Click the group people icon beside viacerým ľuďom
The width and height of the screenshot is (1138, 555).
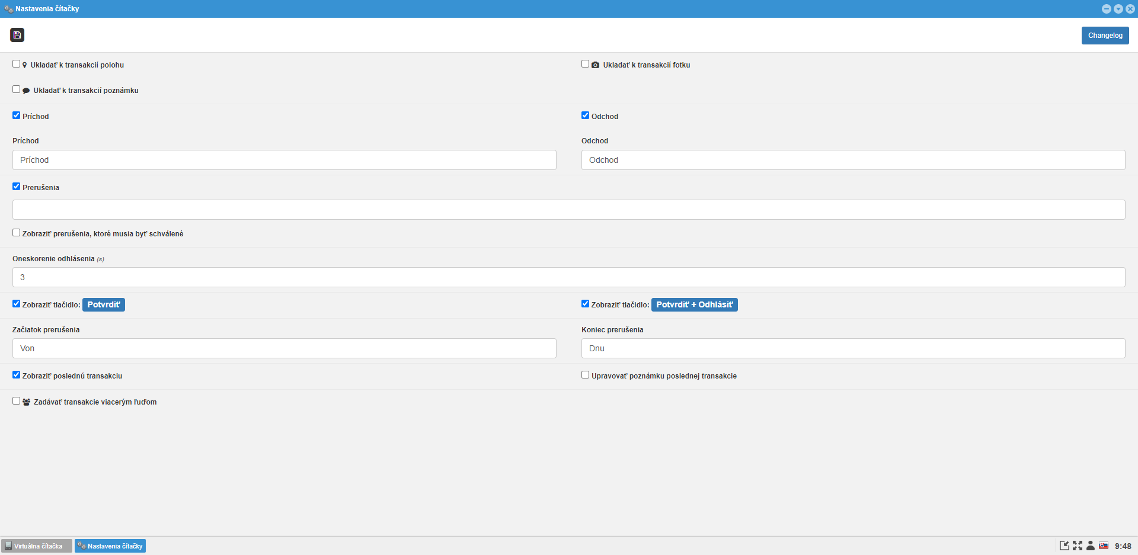pos(26,402)
